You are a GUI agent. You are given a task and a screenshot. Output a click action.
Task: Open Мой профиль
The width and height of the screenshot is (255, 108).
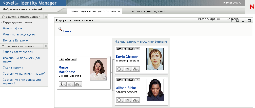point(13,28)
